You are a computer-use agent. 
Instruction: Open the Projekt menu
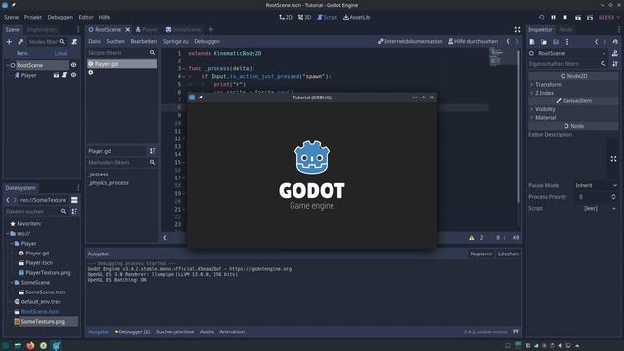pos(32,18)
